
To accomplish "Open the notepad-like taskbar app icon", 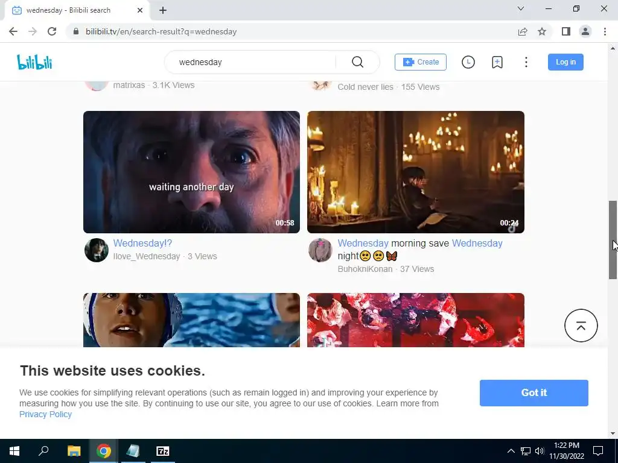I will tap(133, 451).
